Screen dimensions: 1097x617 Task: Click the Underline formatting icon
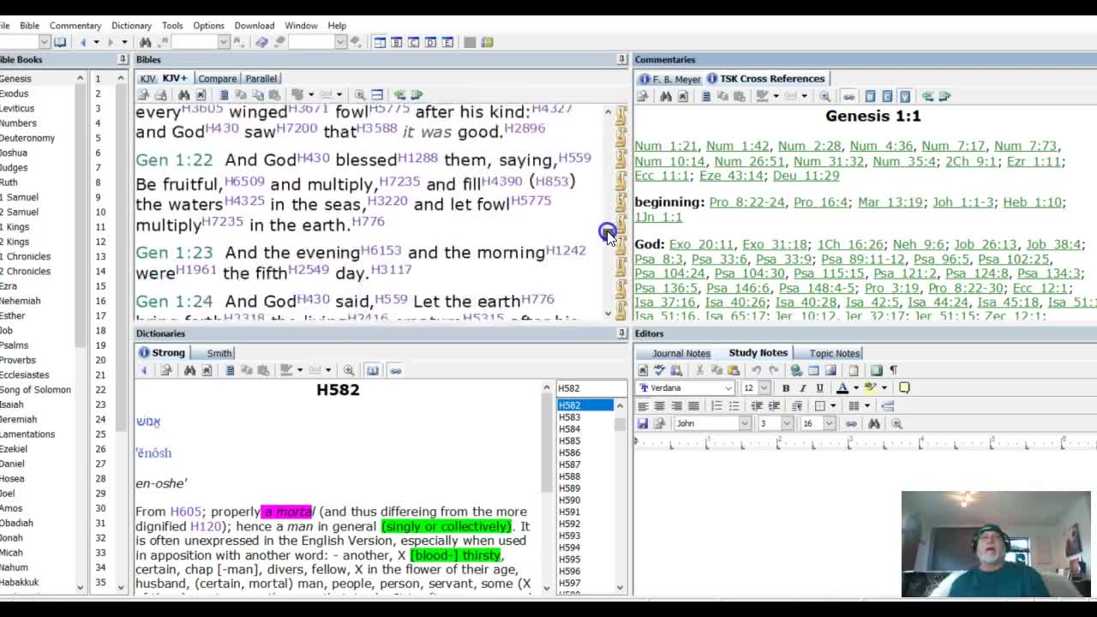coord(819,388)
